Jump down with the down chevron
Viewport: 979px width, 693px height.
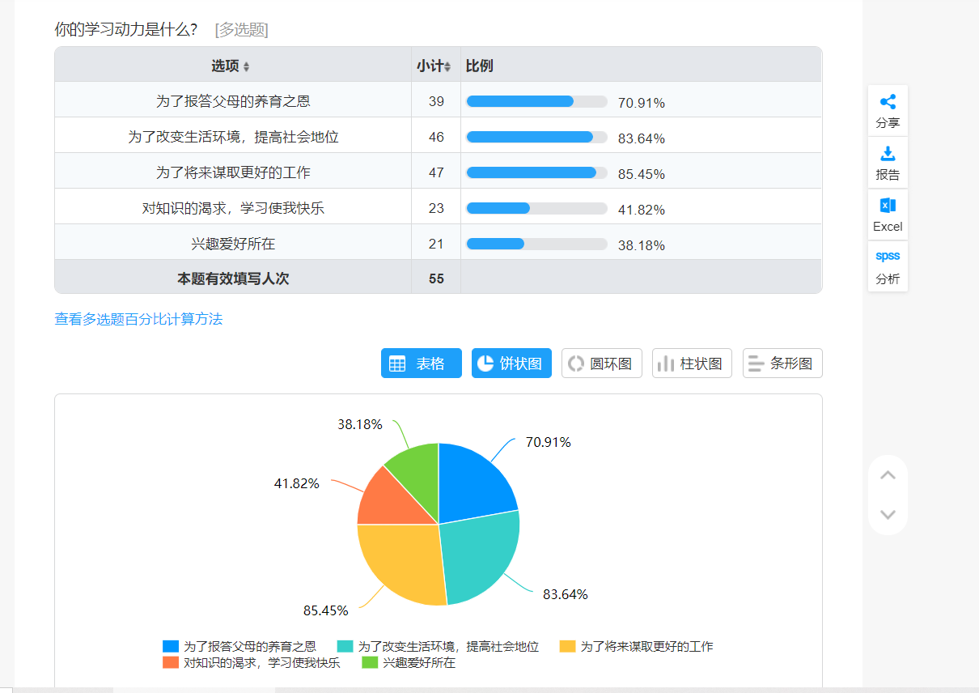888,514
